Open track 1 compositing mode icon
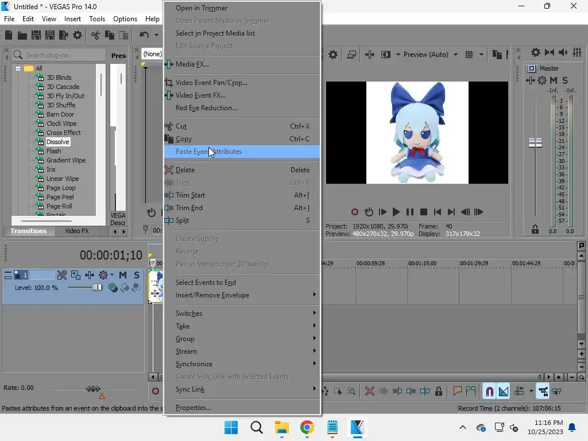This screenshot has width=588, height=441. (113, 288)
